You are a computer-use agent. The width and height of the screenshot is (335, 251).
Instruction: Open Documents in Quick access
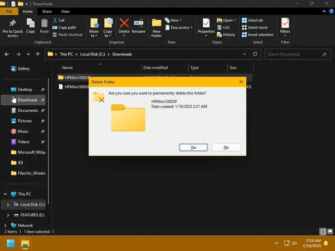click(x=28, y=110)
